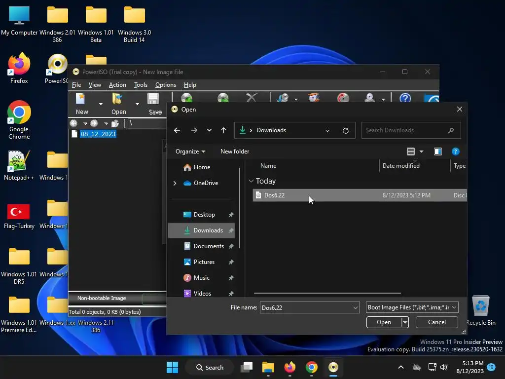Viewport: 505px width, 379px height.
Task: Click PowerISO forward navigation arrow icon
Action: (94, 123)
